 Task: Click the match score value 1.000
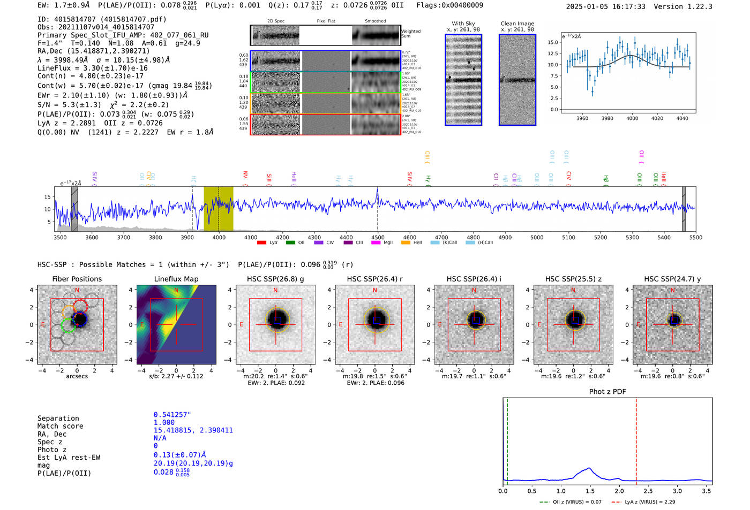(x=164, y=423)
